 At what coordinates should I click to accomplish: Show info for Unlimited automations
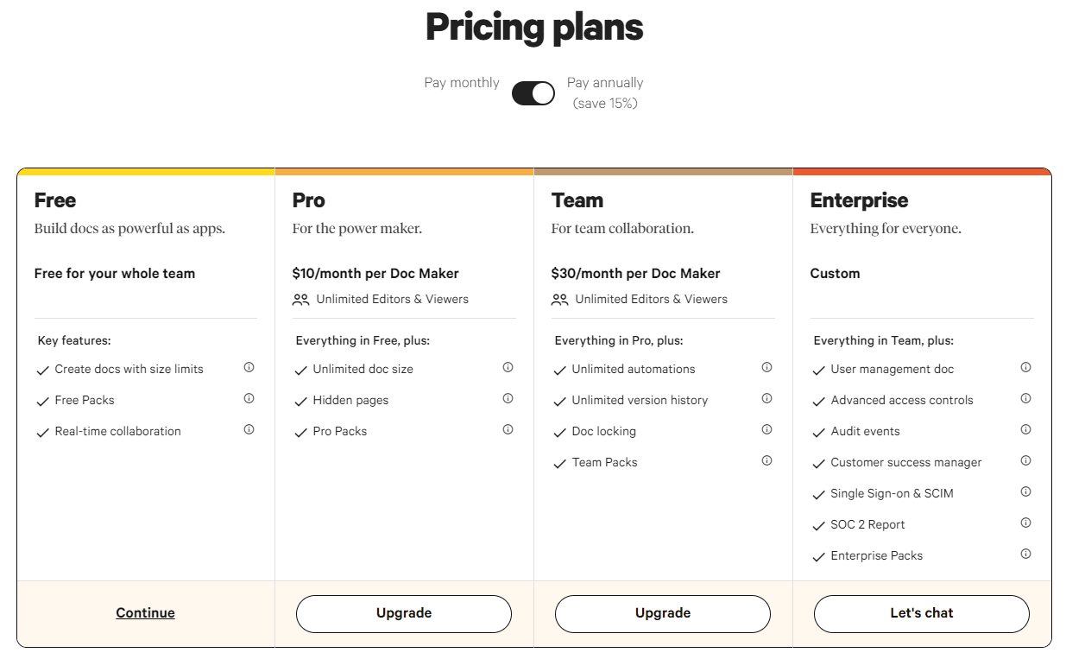coord(766,367)
